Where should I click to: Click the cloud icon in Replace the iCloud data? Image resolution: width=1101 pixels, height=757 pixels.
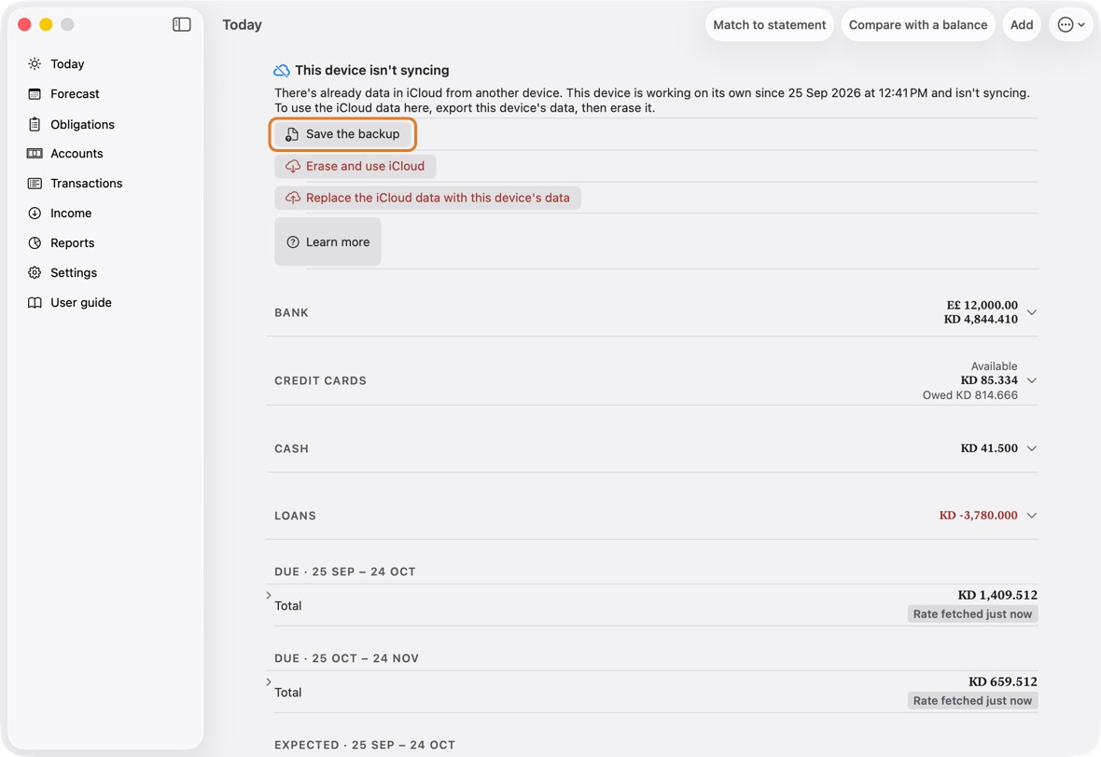(292, 198)
